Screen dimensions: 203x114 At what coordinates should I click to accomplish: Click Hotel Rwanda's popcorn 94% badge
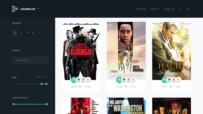(x=129, y=80)
